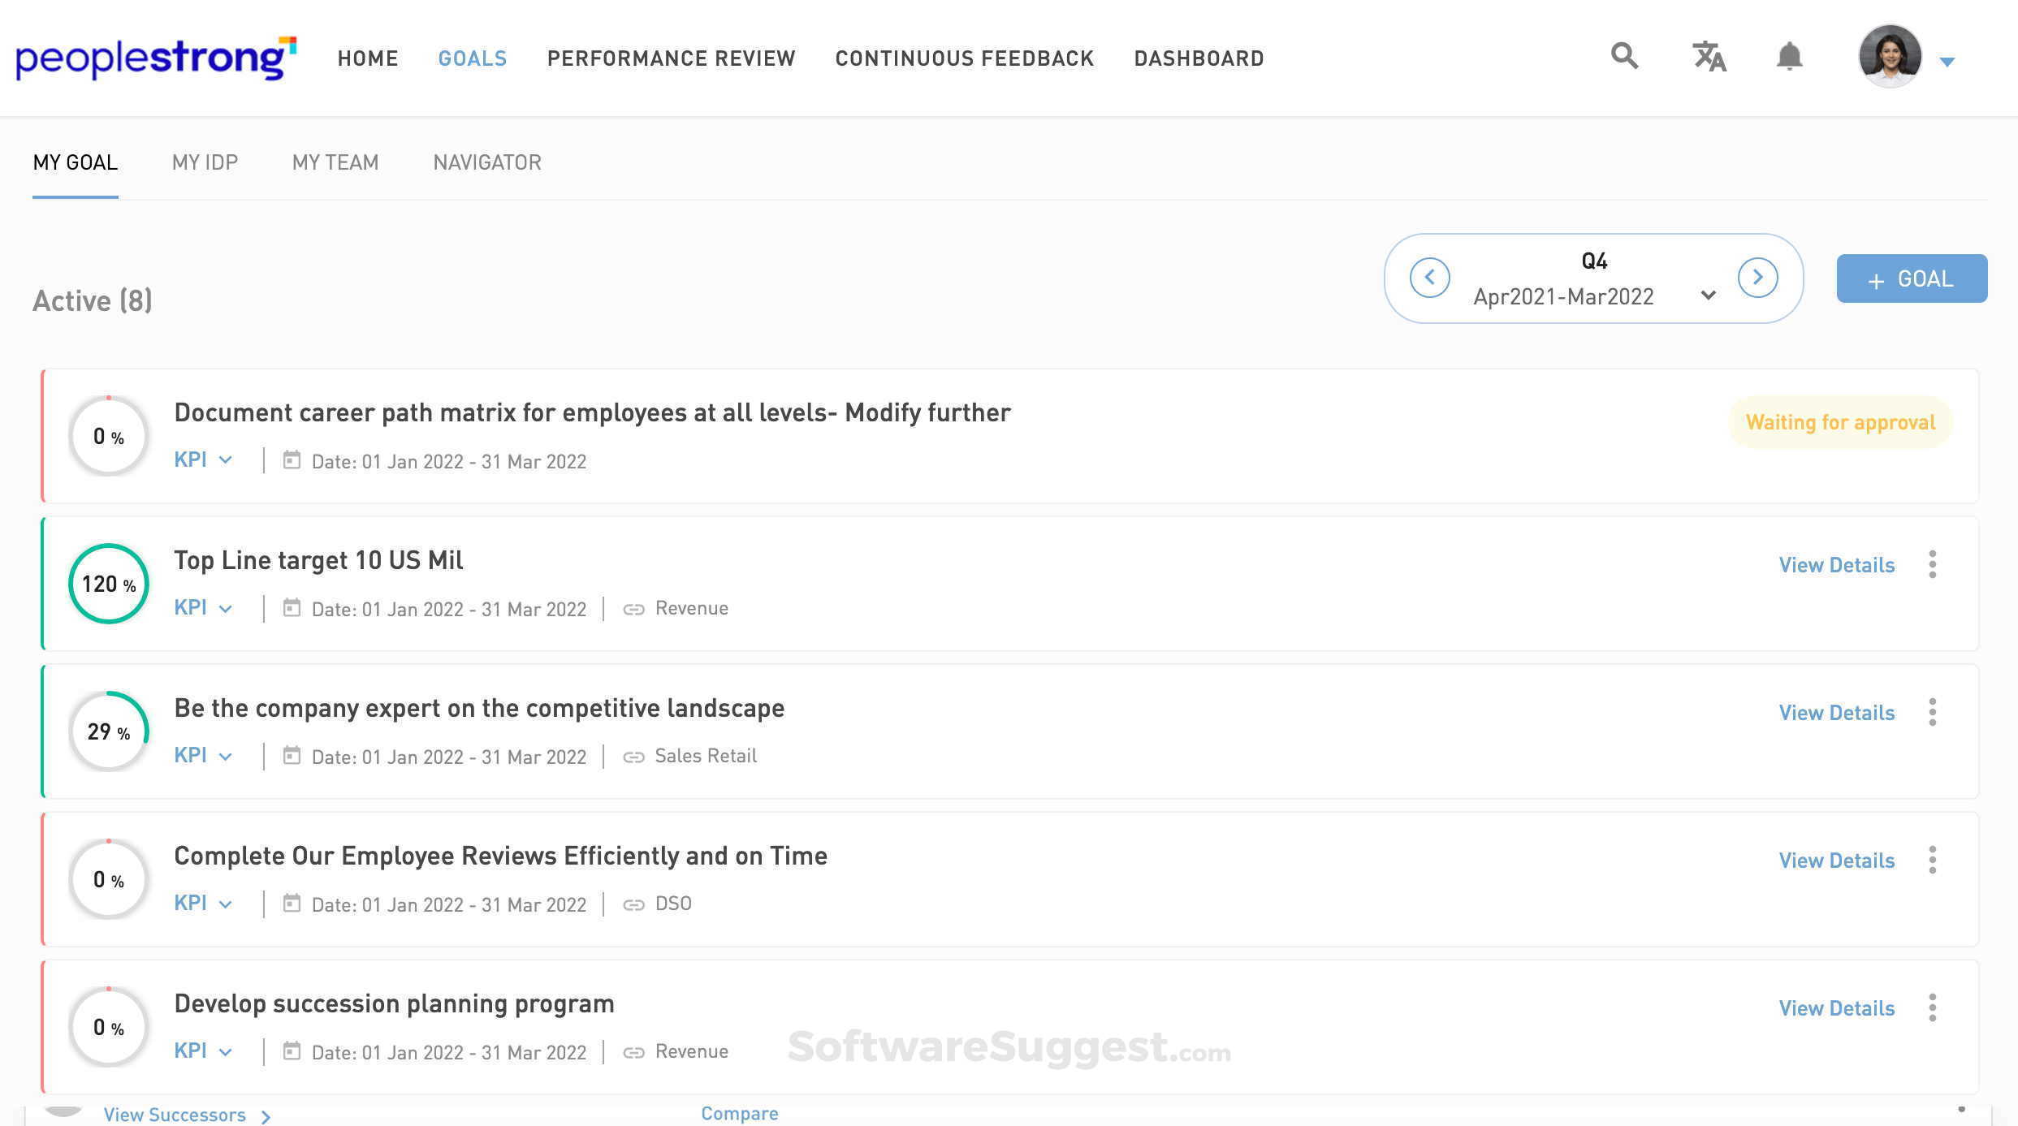2018x1126 pixels.
Task: Open the profile picture dropdown arrow
Action: pyautogui.click(x=1947, y=60)
